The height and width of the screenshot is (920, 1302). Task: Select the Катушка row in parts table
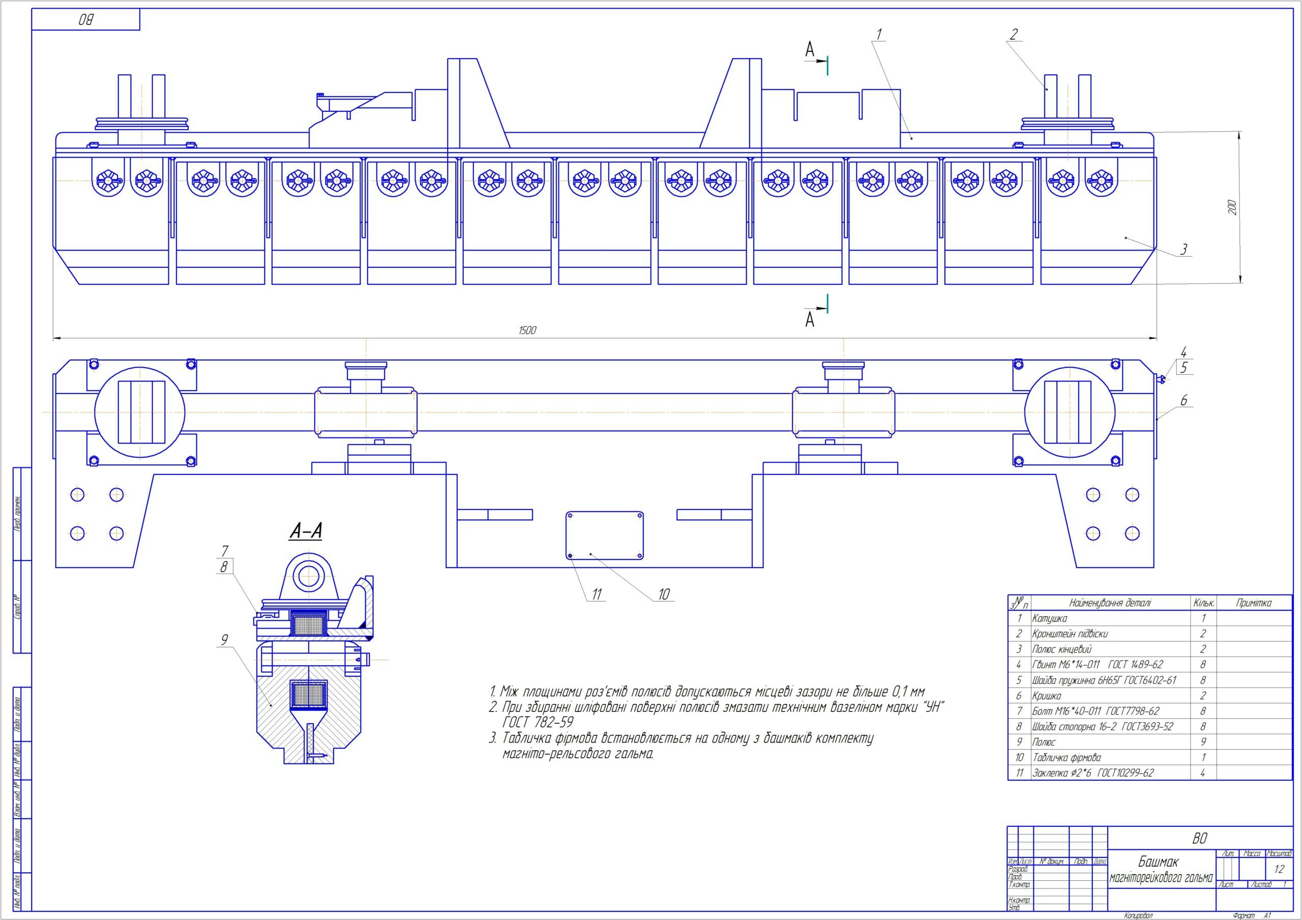click(x=1050, y=618)
